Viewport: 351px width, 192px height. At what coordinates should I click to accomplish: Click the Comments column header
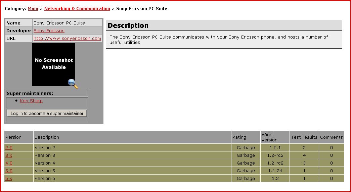[x=331, y=137]
